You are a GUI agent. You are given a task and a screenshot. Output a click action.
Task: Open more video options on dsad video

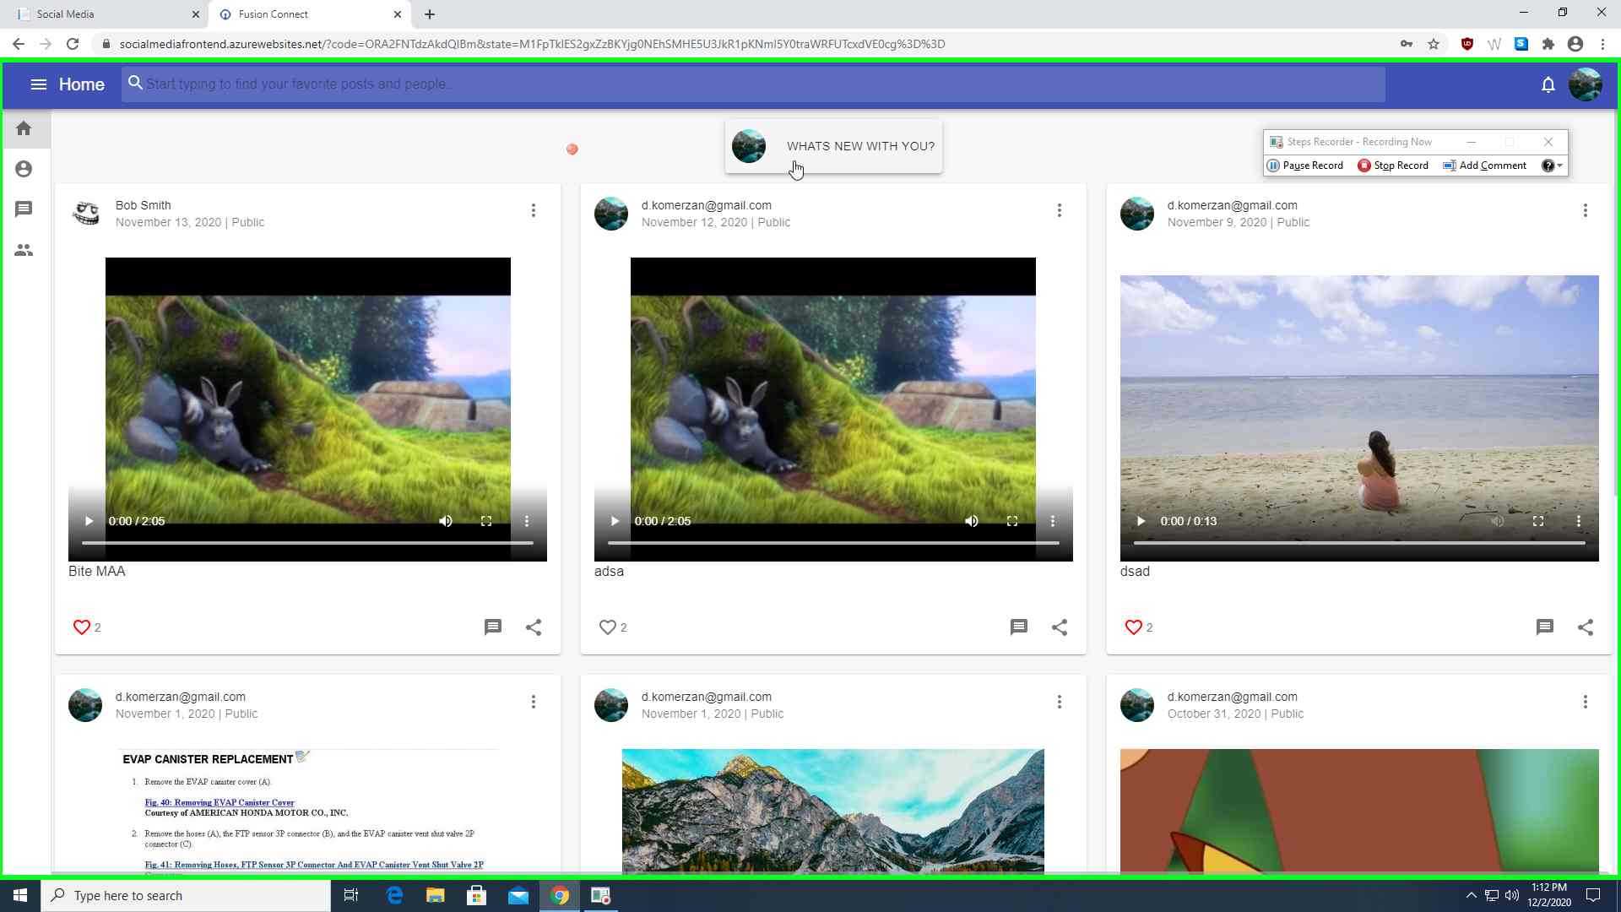(1579, 521)
